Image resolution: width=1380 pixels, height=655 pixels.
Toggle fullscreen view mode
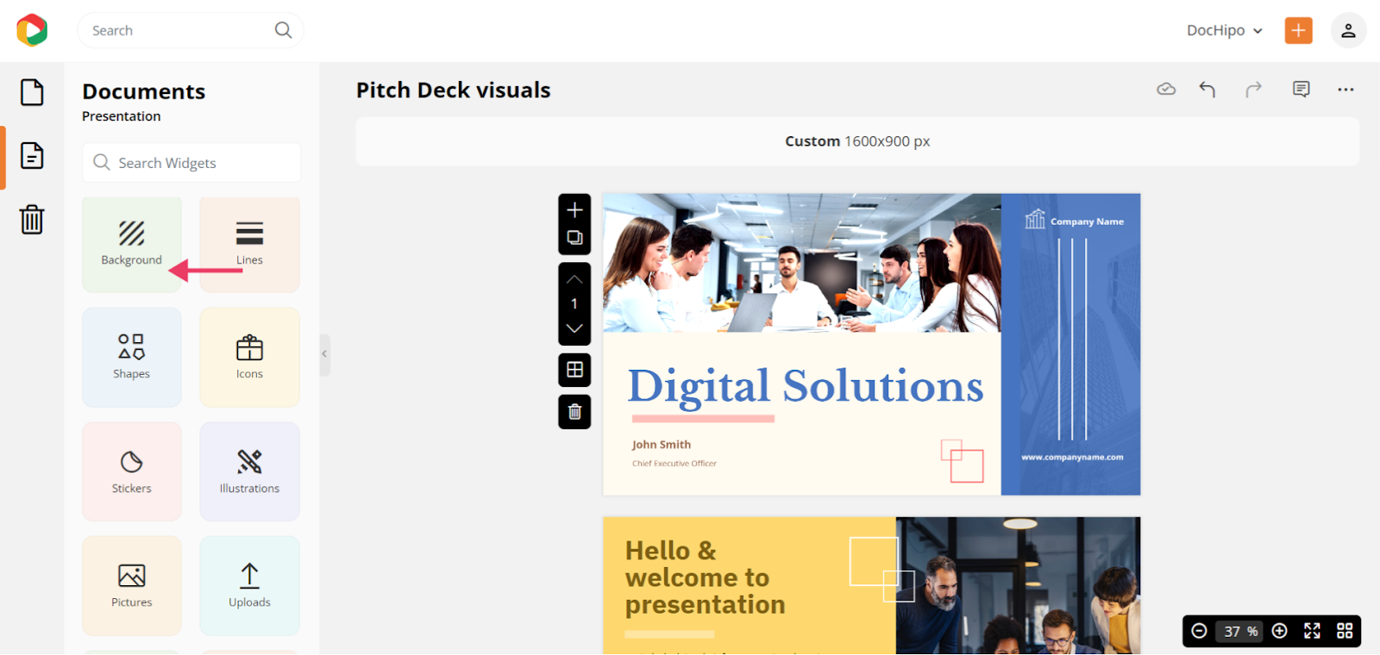(x=1312, y=631)
